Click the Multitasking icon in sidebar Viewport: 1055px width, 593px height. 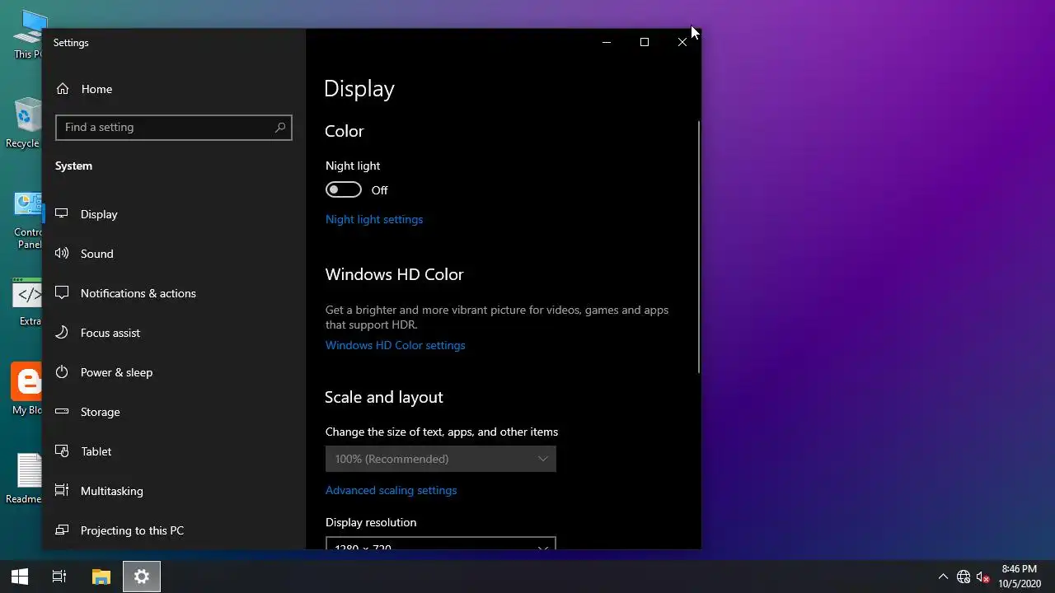[x=62, y=490]
